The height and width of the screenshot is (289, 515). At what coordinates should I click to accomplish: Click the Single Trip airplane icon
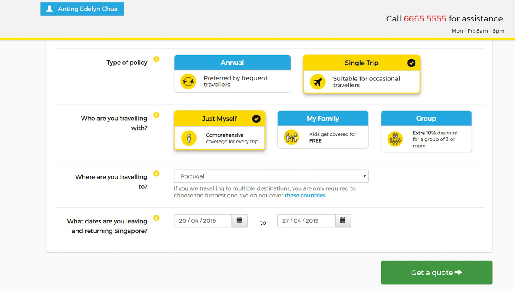coord(318,82)
